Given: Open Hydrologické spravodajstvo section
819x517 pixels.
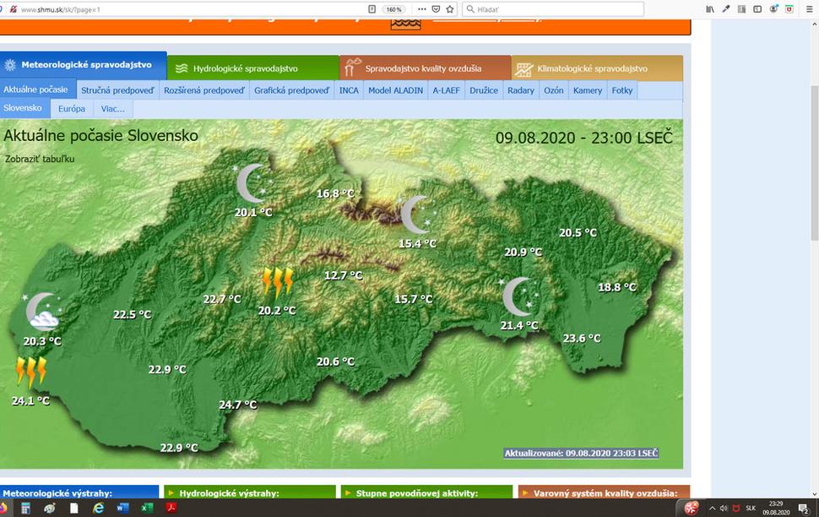Looking at the screenshot, I should 253,68.
